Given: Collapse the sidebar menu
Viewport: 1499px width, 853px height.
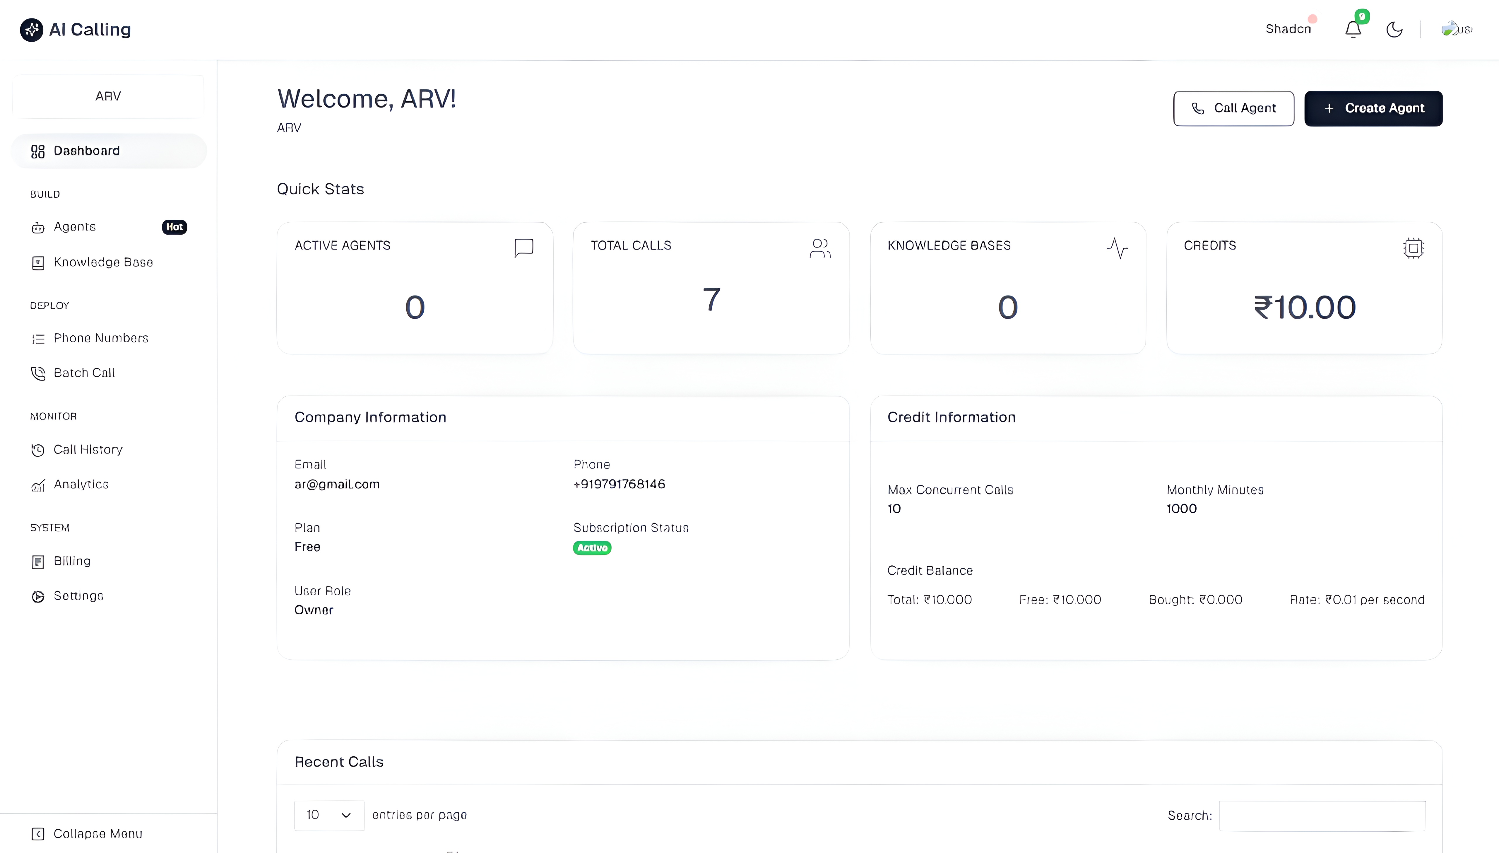Looking at the screenshot, I should point(87,834).
